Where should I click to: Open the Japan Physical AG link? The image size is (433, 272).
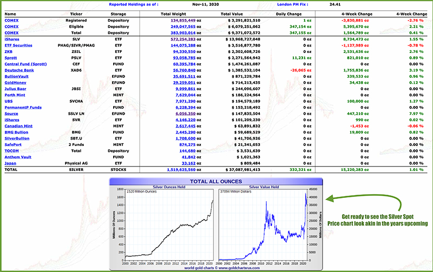coord(10,163)
